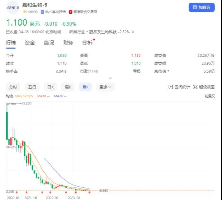This screenshot has width=222, height=200.
Task: Click the 市盈(TTM) 亏损 value
Action: [137, 71]
